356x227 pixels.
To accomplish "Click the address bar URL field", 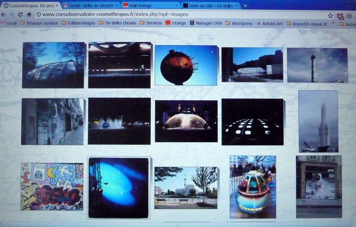I will tap(178, 14).
